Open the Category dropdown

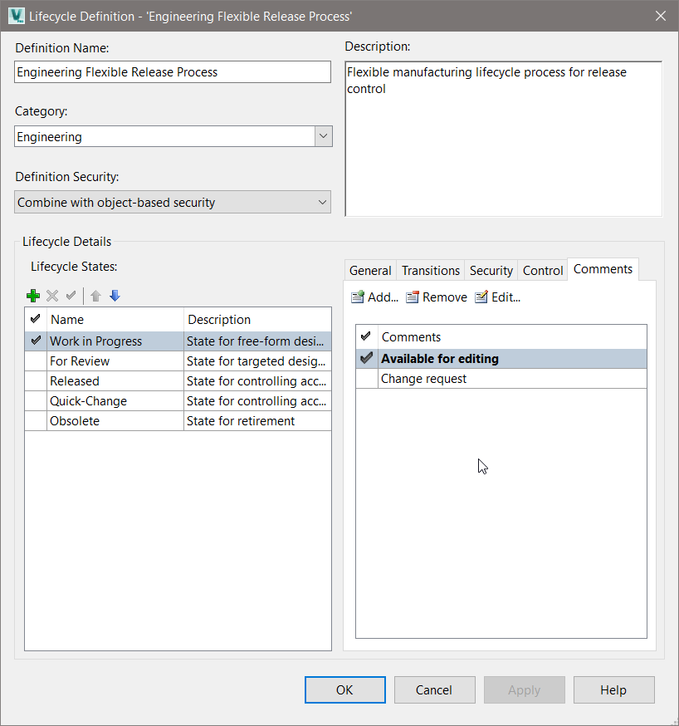[324, 135]
